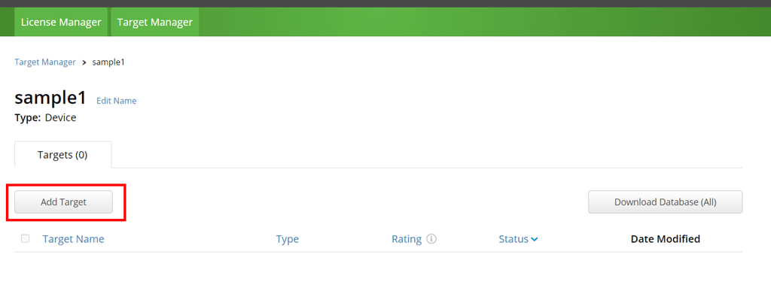Open the Rating info icon
The image size is (771, 297).
[x=431, y=239]
